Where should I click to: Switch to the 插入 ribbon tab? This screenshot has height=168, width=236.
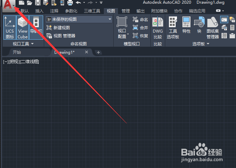coord(39,11)
